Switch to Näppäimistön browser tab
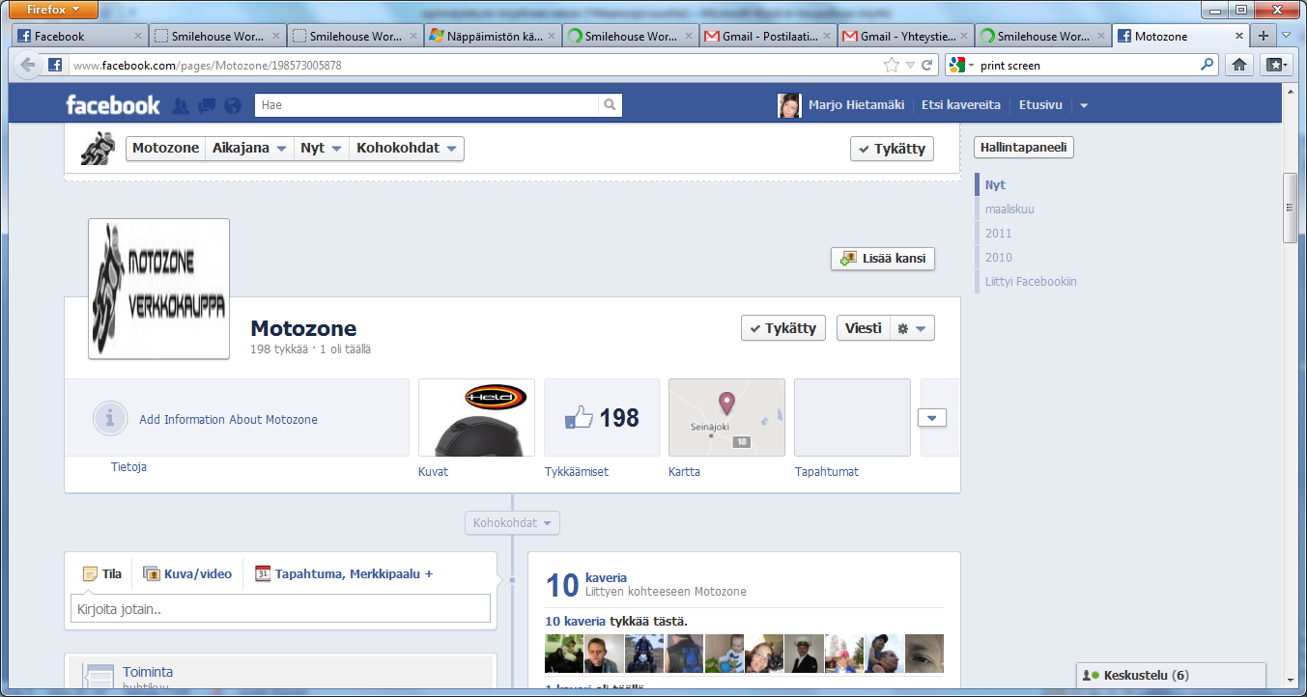Screen dimensions: 1307x697 [492, 37]
